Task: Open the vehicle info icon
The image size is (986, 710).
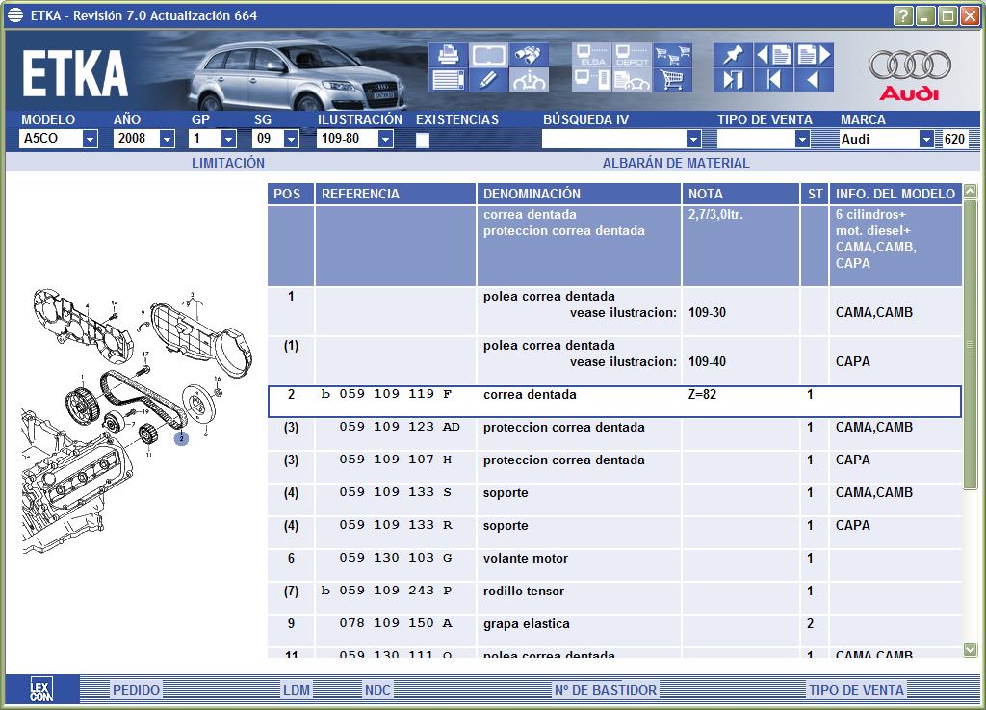Action: tap(529, 80)
